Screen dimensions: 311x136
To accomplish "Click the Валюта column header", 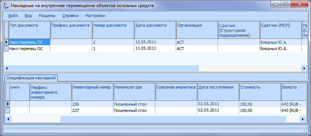I will coord(294,92).
